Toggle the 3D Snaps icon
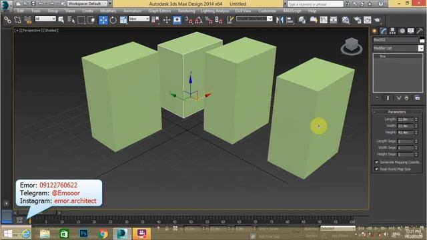The height and width of the screenshot is (240, 427). (x=189, y=20)
